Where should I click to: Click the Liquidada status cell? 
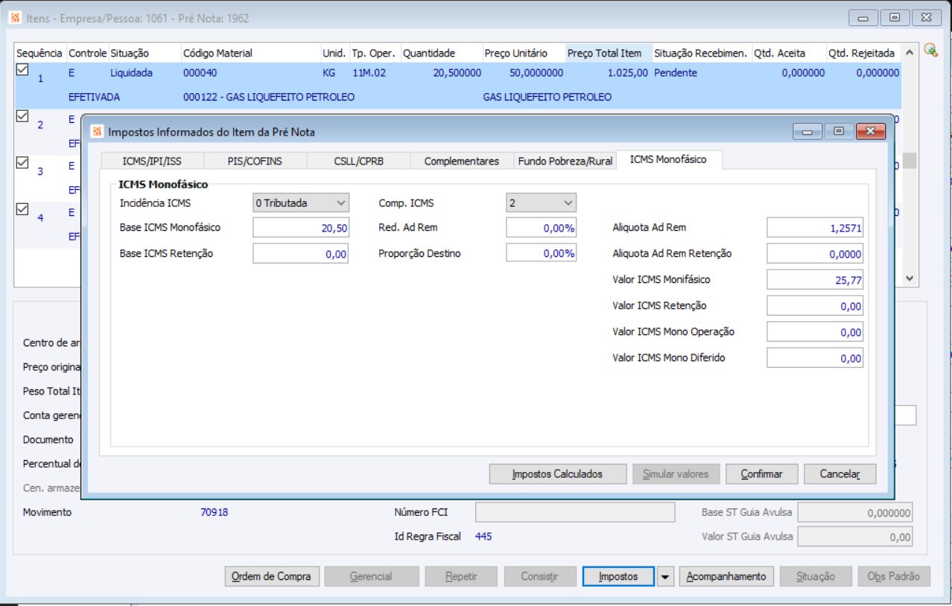click(131, 73)
